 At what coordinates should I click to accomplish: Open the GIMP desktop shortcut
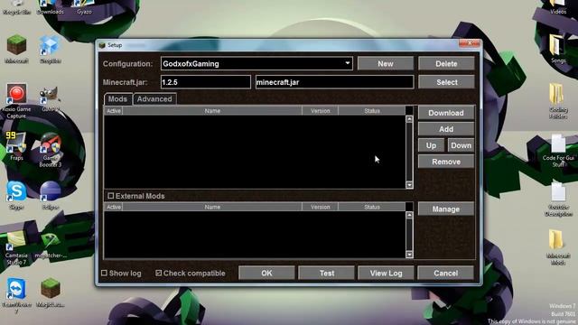(x=51, y=98)
